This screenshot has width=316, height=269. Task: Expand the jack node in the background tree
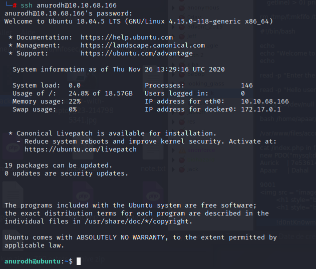[173, 169]
